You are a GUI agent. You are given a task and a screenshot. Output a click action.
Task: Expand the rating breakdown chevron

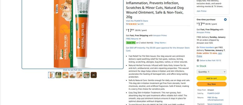[x=139, y=24]
